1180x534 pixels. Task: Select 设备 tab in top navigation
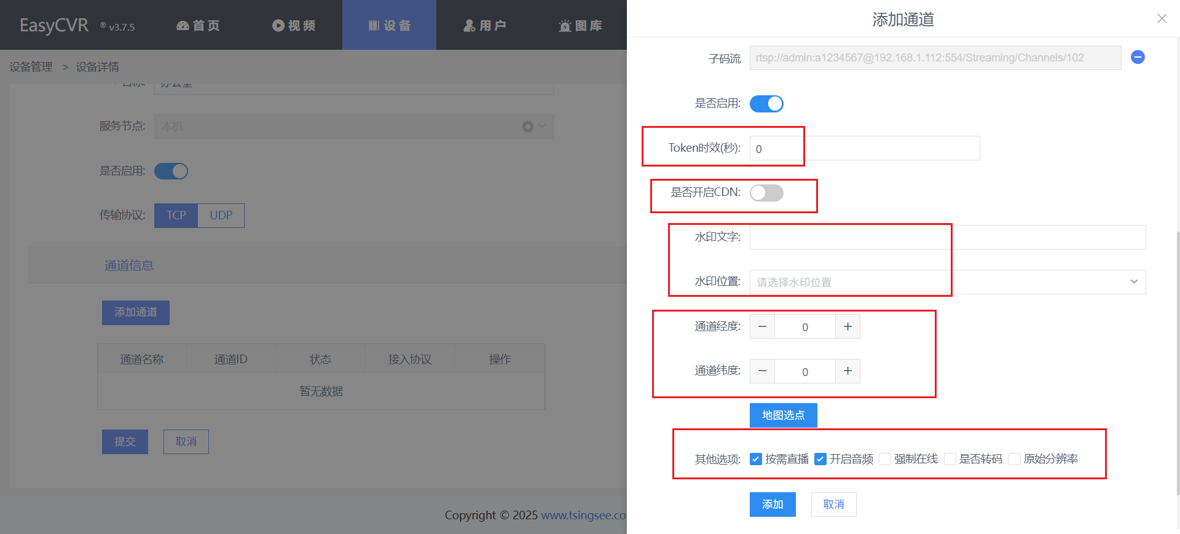coord(389,25)
